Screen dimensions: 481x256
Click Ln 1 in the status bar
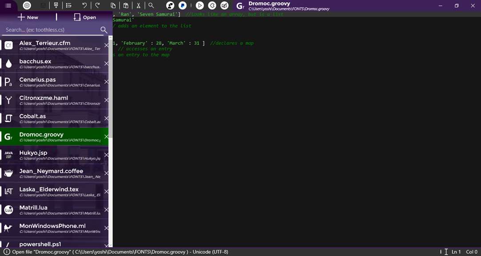coord(456,252)
